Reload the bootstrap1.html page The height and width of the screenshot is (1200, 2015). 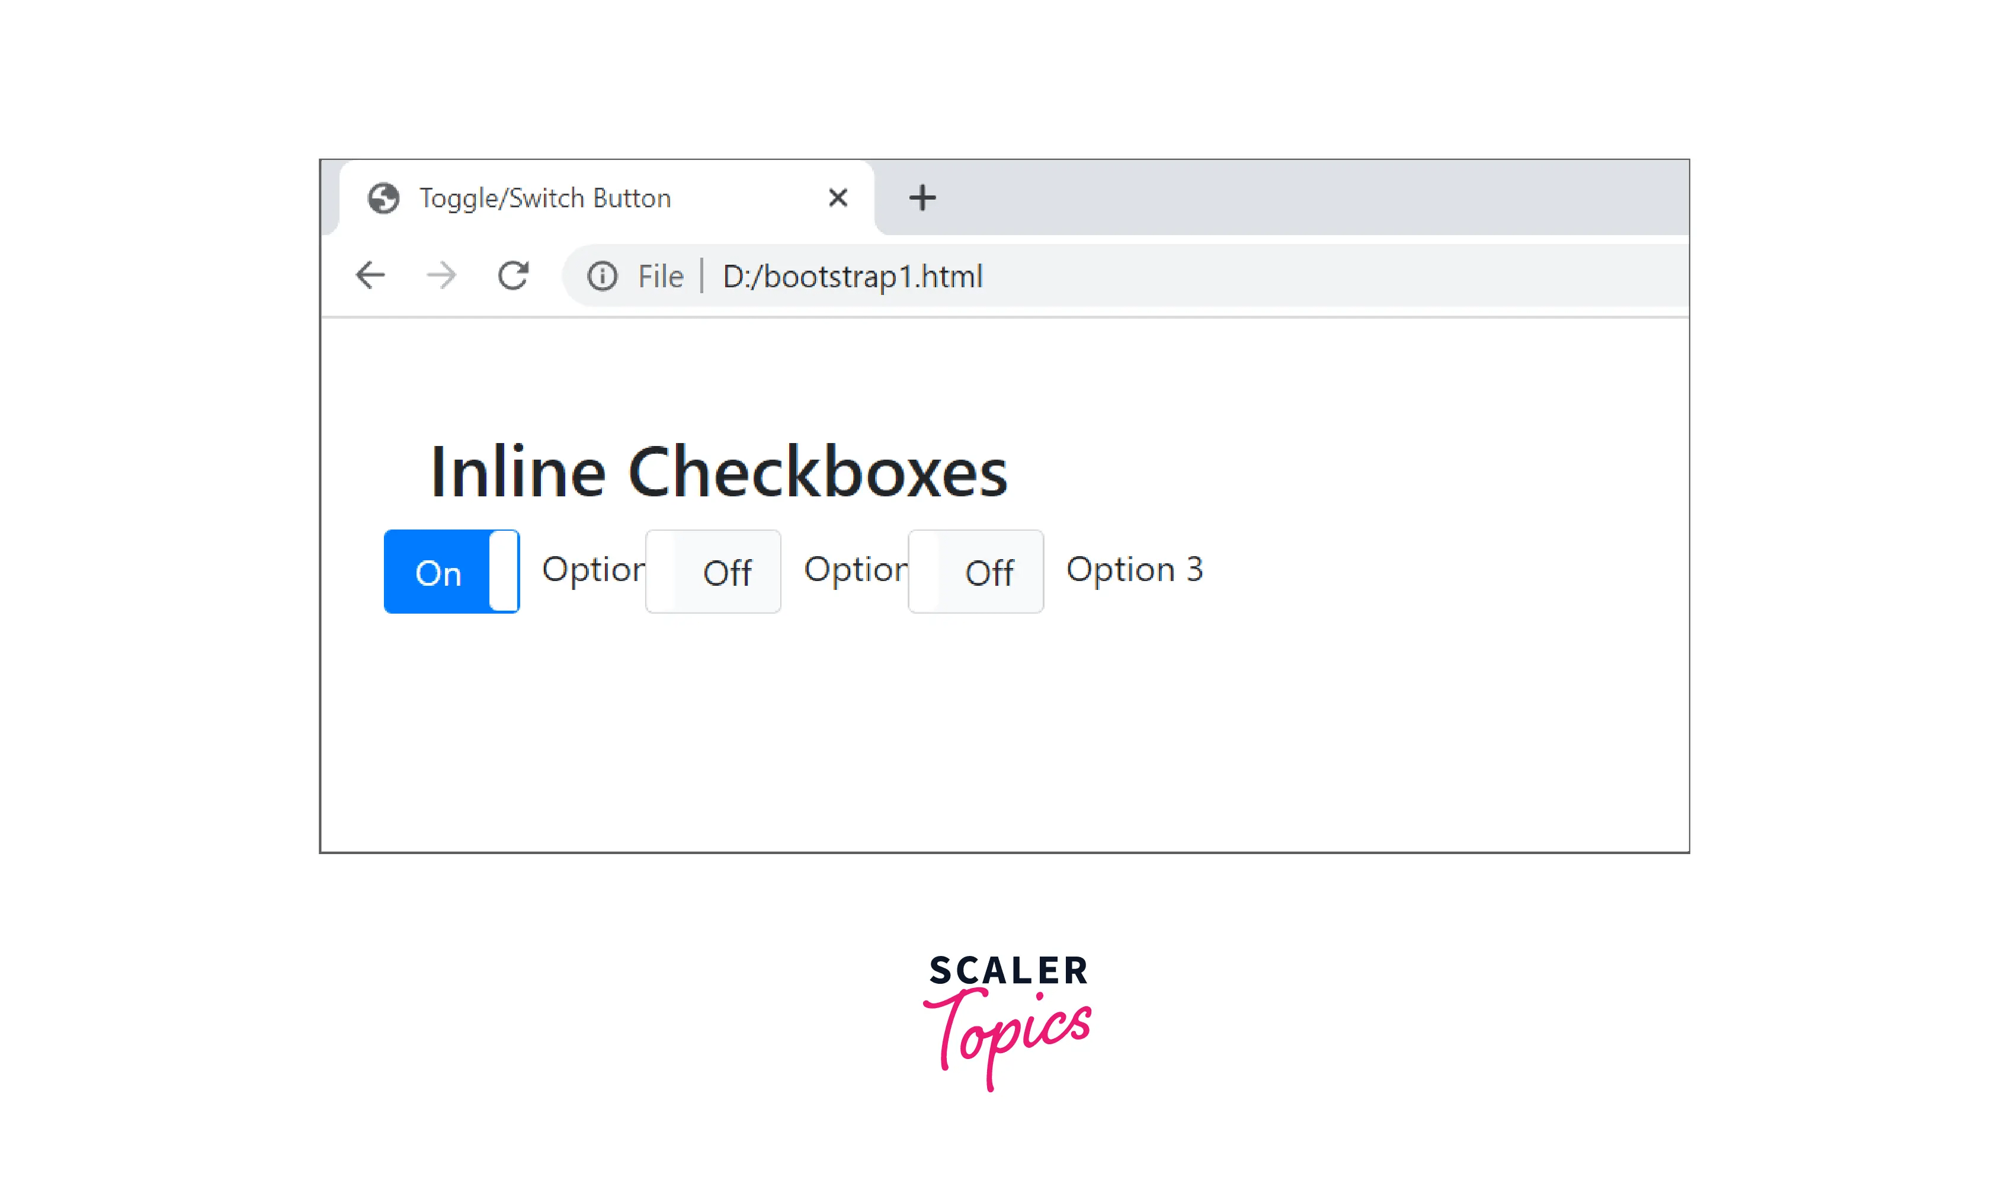513,276
